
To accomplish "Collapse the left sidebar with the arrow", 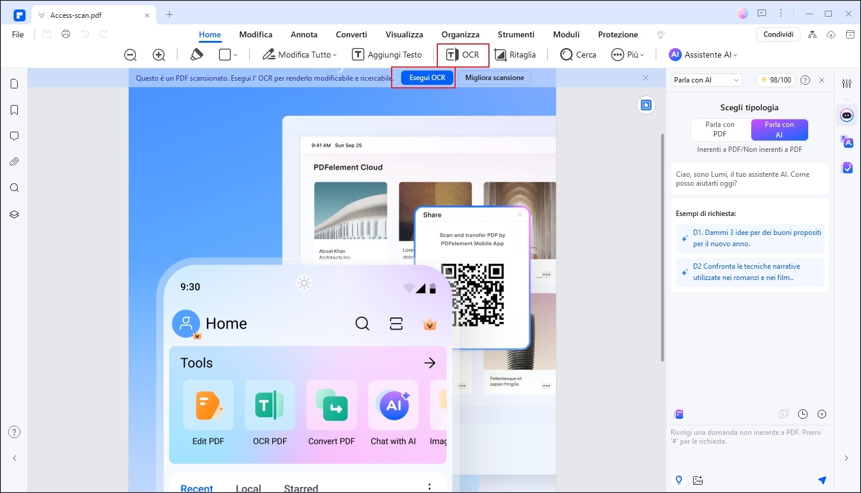I will (x=15, y=458).
